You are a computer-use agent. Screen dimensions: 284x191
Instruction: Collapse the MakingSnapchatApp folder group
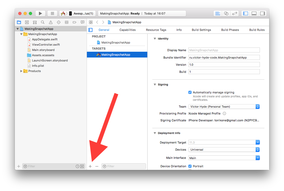21,34
